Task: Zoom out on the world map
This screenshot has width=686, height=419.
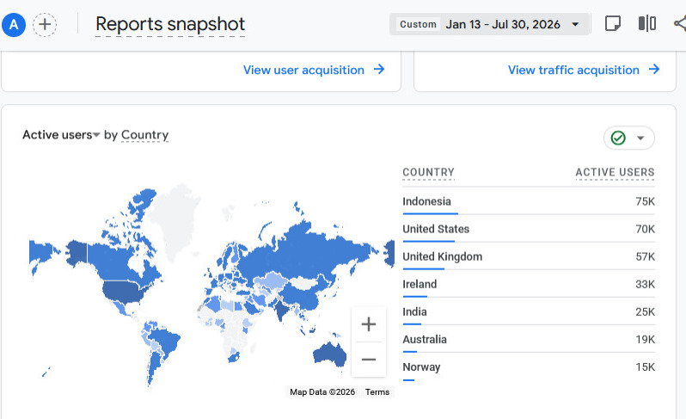Action: (369, 360)
